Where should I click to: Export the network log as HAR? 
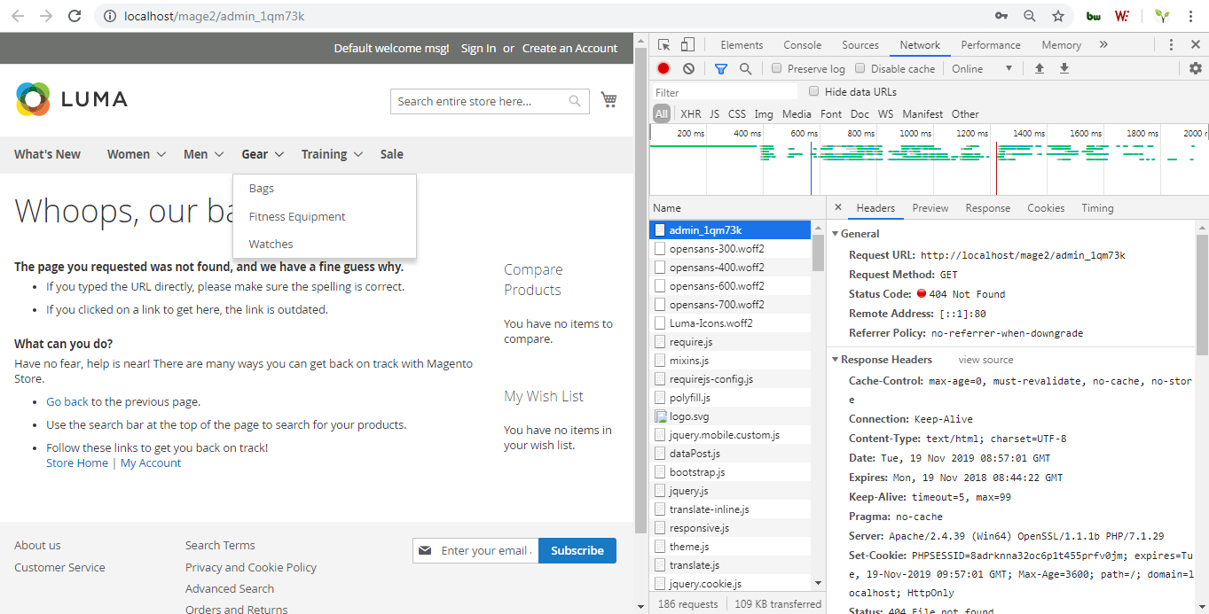(x=1064, y=68)
